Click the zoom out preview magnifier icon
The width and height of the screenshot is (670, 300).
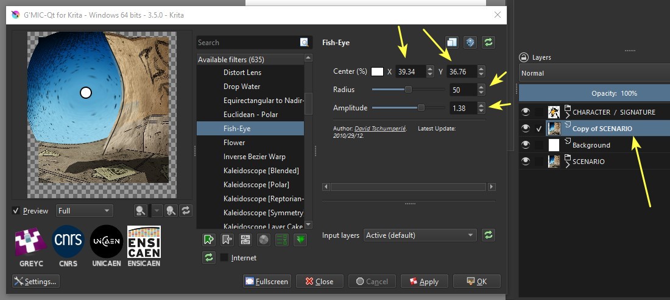[x=141, y=210]
